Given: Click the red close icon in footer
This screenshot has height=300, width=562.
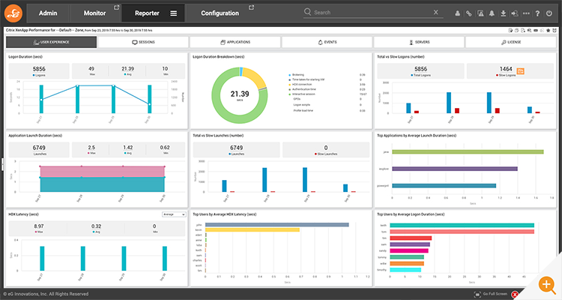Looking at the screenshot, I should (515, 294).
